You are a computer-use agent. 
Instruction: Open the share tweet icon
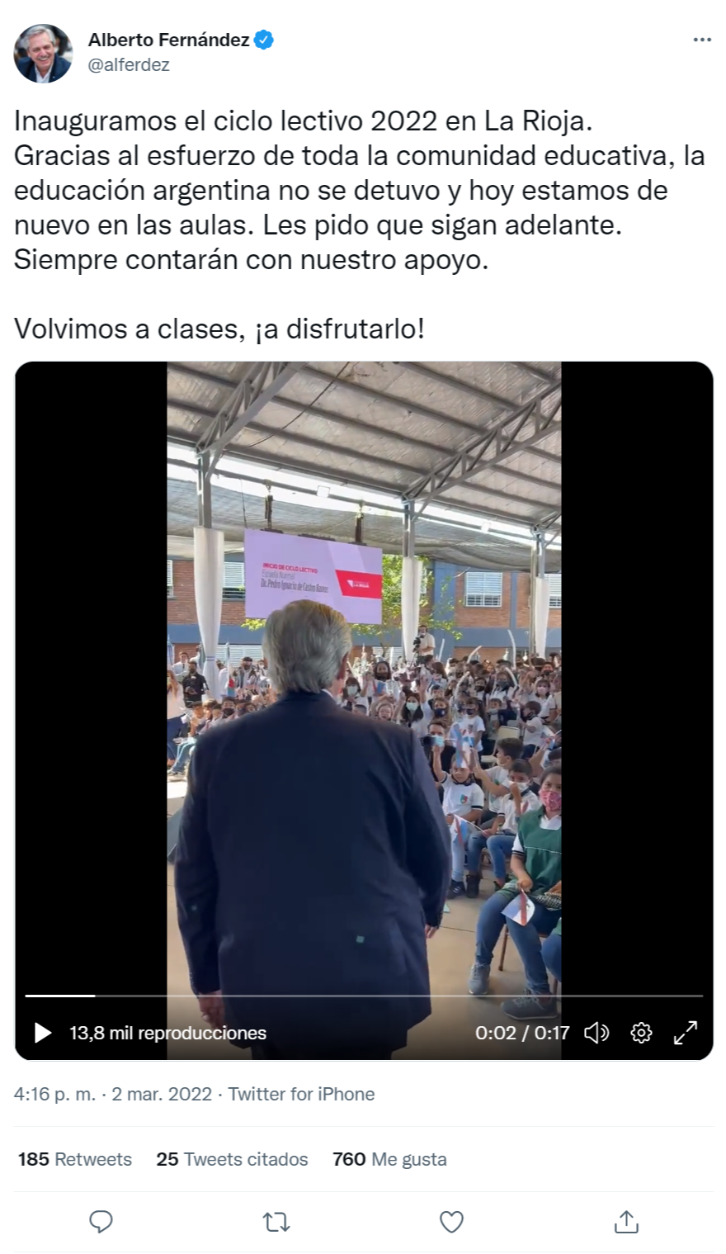(x=626, y=1221)
